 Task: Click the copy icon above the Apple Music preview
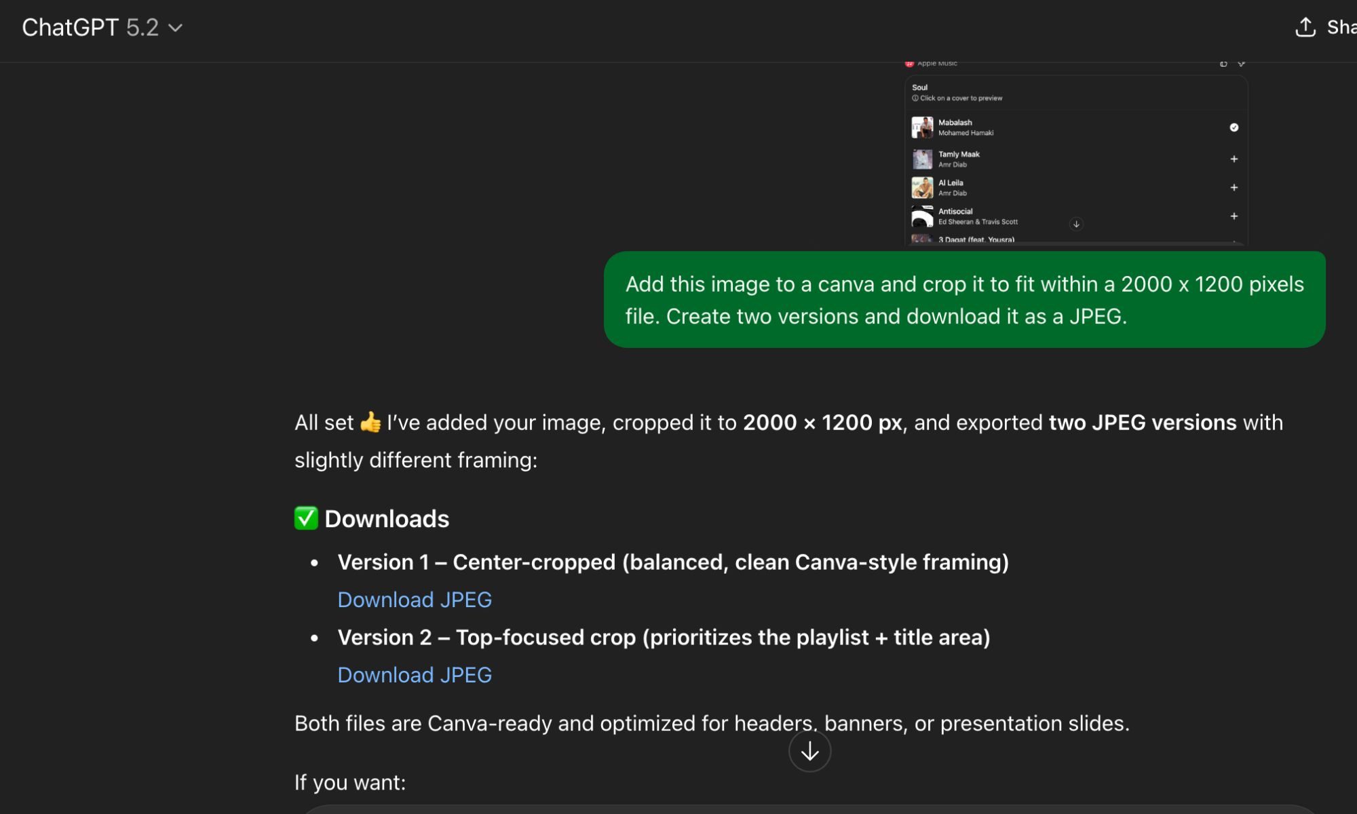1223,63
